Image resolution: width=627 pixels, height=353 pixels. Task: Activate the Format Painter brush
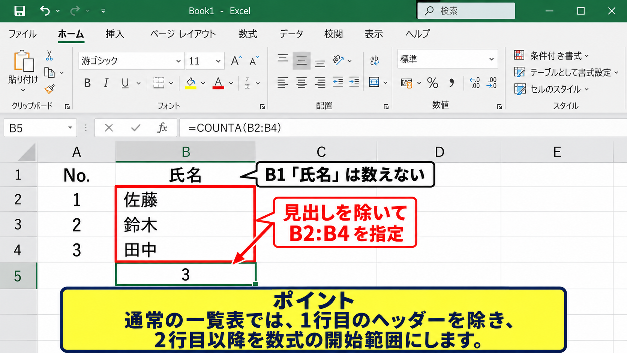click(x=49, y=89)
